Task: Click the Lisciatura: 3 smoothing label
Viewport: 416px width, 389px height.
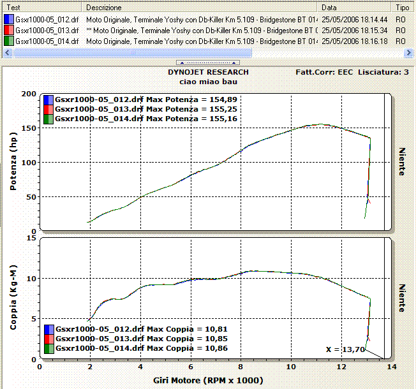Action: coord(383,72)
